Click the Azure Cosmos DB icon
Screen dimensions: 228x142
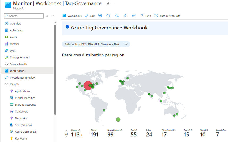tap(12, 132)
